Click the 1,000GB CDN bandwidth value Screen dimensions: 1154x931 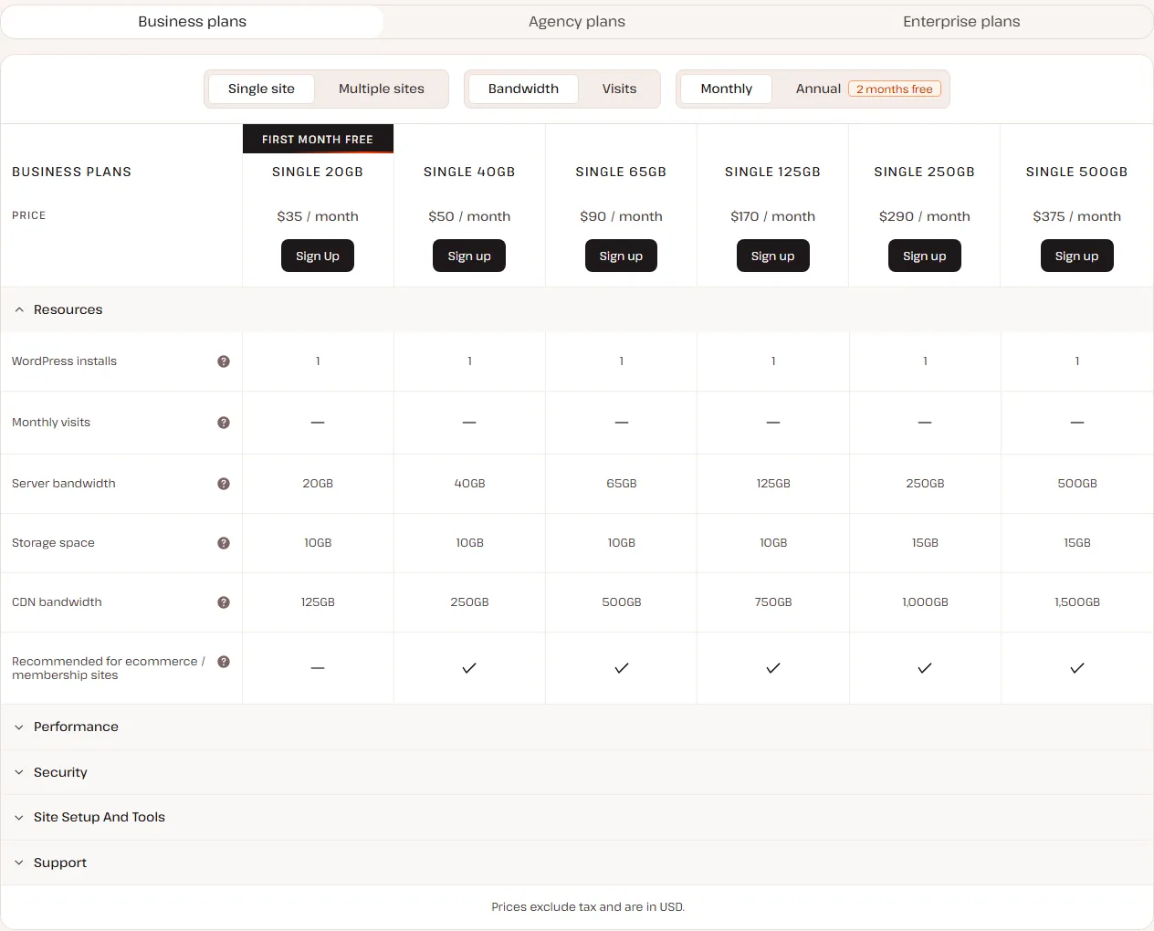tap(925, 602)
